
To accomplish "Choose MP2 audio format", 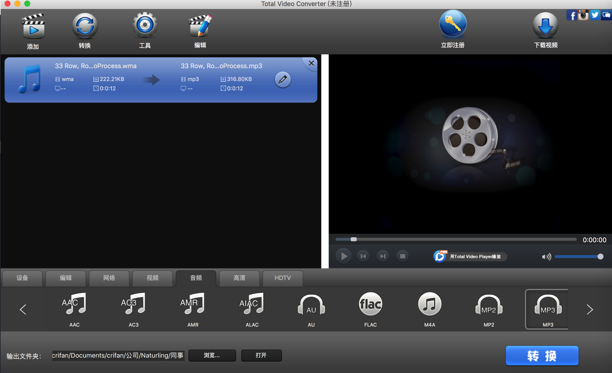I will 489,309.
